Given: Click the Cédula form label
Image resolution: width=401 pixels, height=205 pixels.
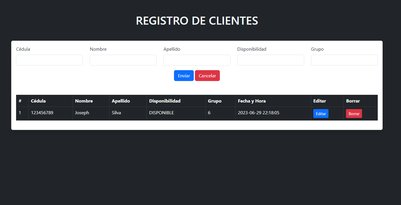Looking at the screenshot, I should point(23,49).
